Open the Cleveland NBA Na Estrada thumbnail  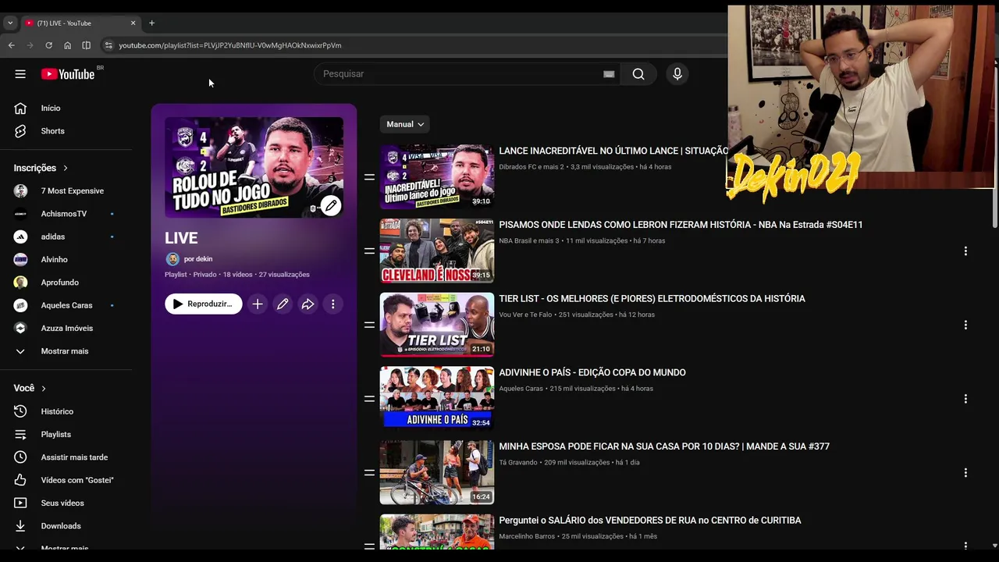point(437,251)
